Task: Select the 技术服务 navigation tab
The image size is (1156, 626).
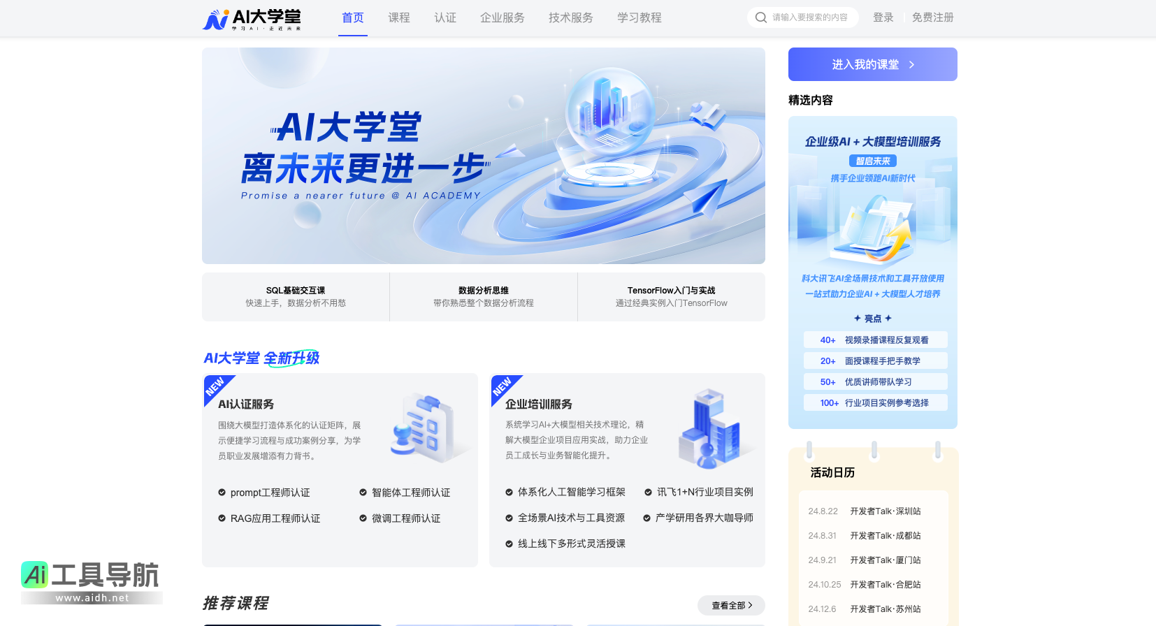Action: pyautogui.click(x=570, y=17)
